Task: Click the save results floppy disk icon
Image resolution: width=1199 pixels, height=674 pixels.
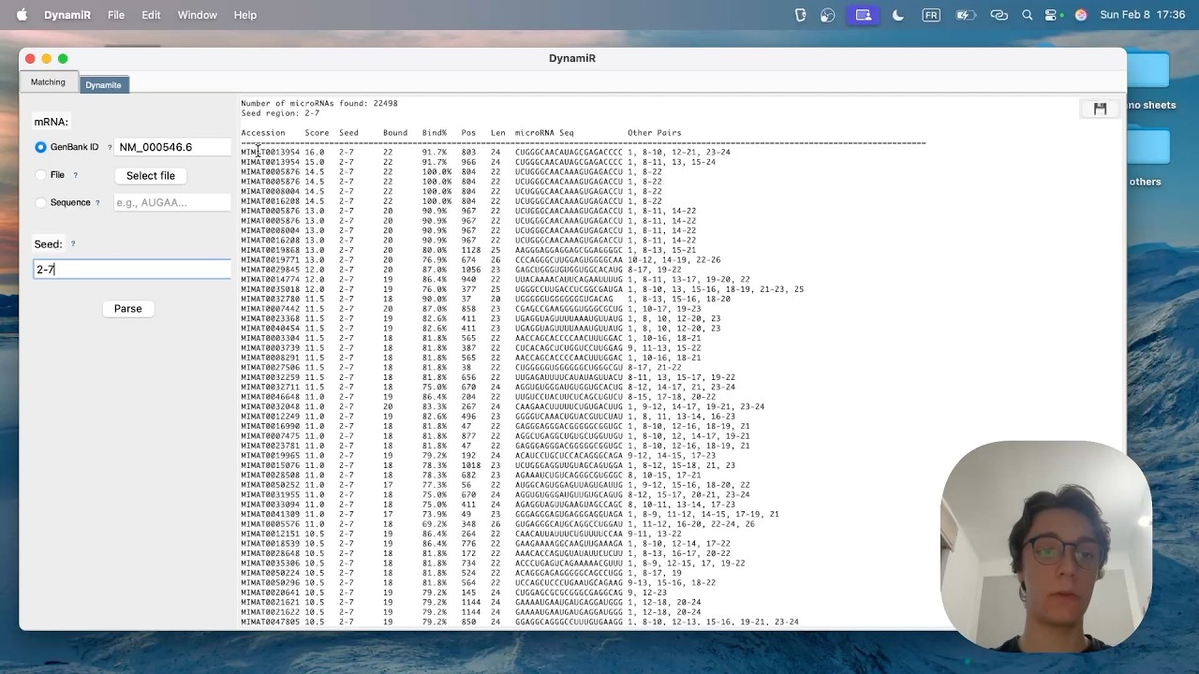Action: [1100, 110]
